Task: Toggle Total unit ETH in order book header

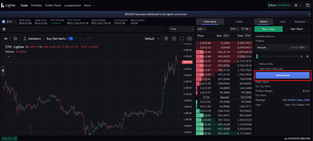Action: click(x=248, y=36)
